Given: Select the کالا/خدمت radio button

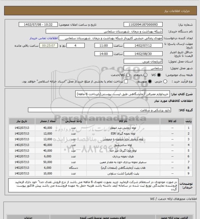Looking at the screenshot, I should click(x=128, y=75).
